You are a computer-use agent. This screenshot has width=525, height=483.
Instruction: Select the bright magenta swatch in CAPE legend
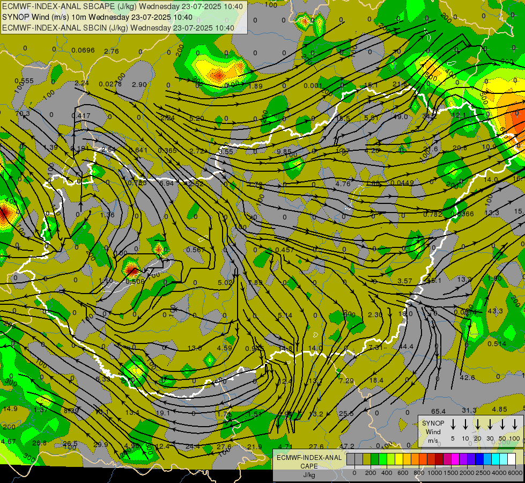click(x=455, y=459)
